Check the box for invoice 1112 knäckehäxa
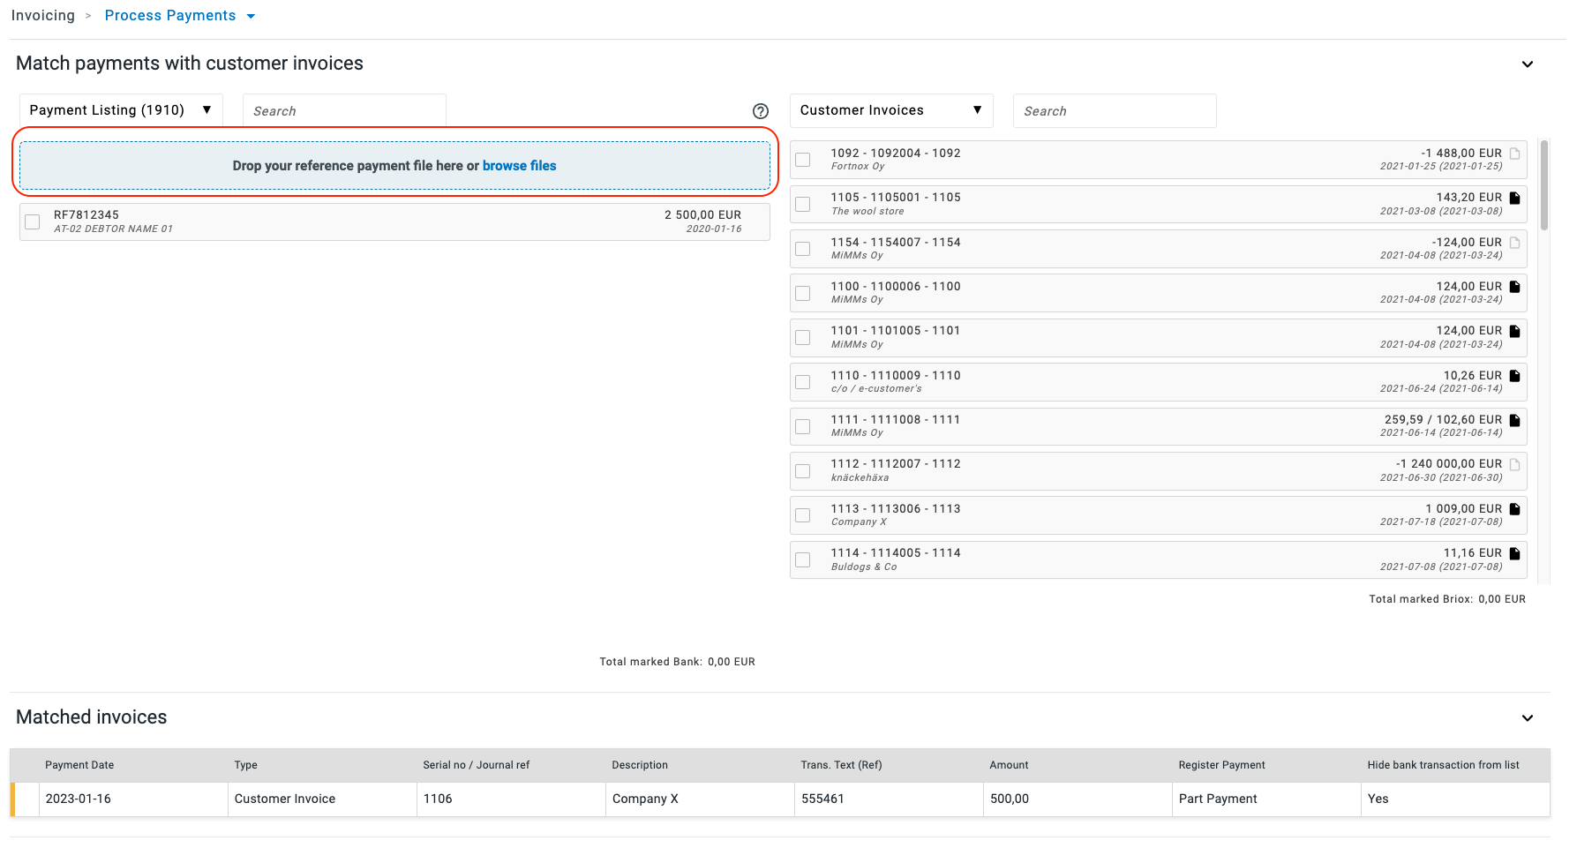1577x848 pixels. click(x=803, y=470)
